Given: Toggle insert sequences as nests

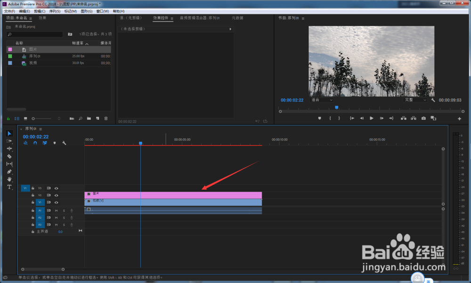Looking at the screenshot, I should click(25, 143).
